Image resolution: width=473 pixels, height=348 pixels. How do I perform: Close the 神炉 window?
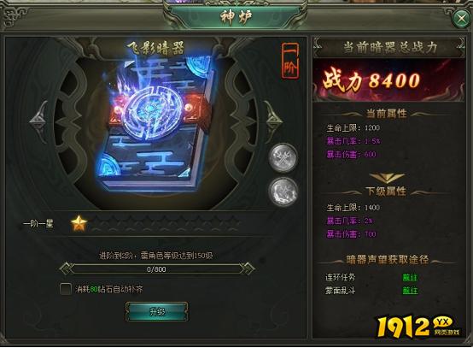point(462,19)
